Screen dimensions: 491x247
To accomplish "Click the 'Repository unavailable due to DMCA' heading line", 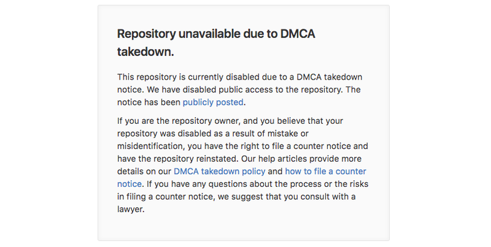I will tap(216, 34).
